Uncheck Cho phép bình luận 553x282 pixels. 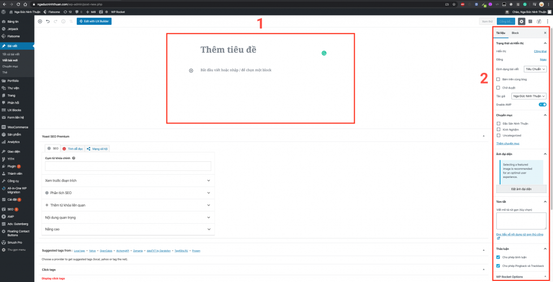pos(498,257)
